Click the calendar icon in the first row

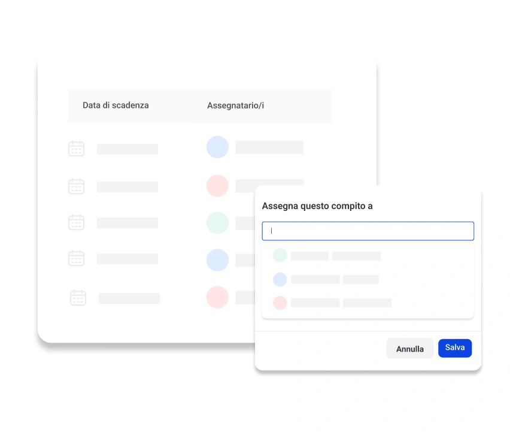(76, 149)
